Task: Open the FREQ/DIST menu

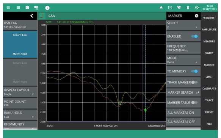Action: pyautogui.click(x=209, y=18)
